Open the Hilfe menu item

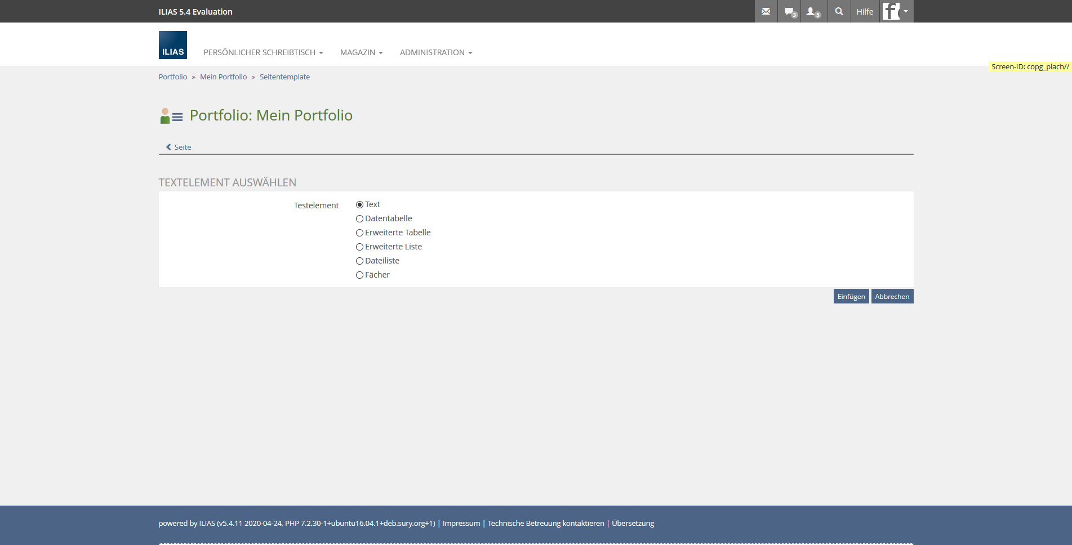tap(865, 11)
